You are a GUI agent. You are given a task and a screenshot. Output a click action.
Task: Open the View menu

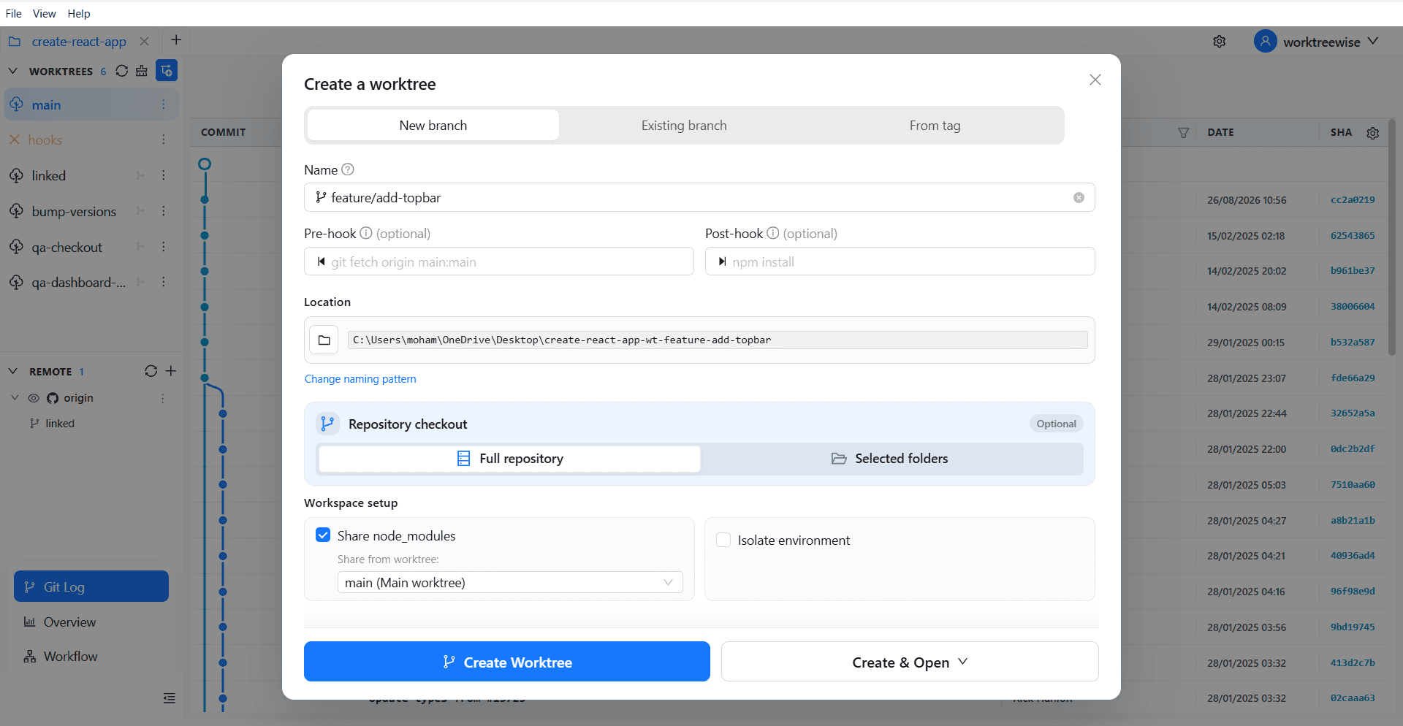point(44,13)
